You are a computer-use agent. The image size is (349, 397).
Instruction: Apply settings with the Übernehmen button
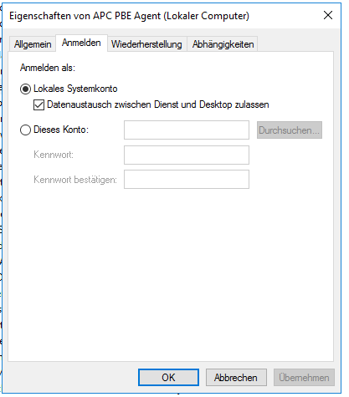click(x=304, y=378)
